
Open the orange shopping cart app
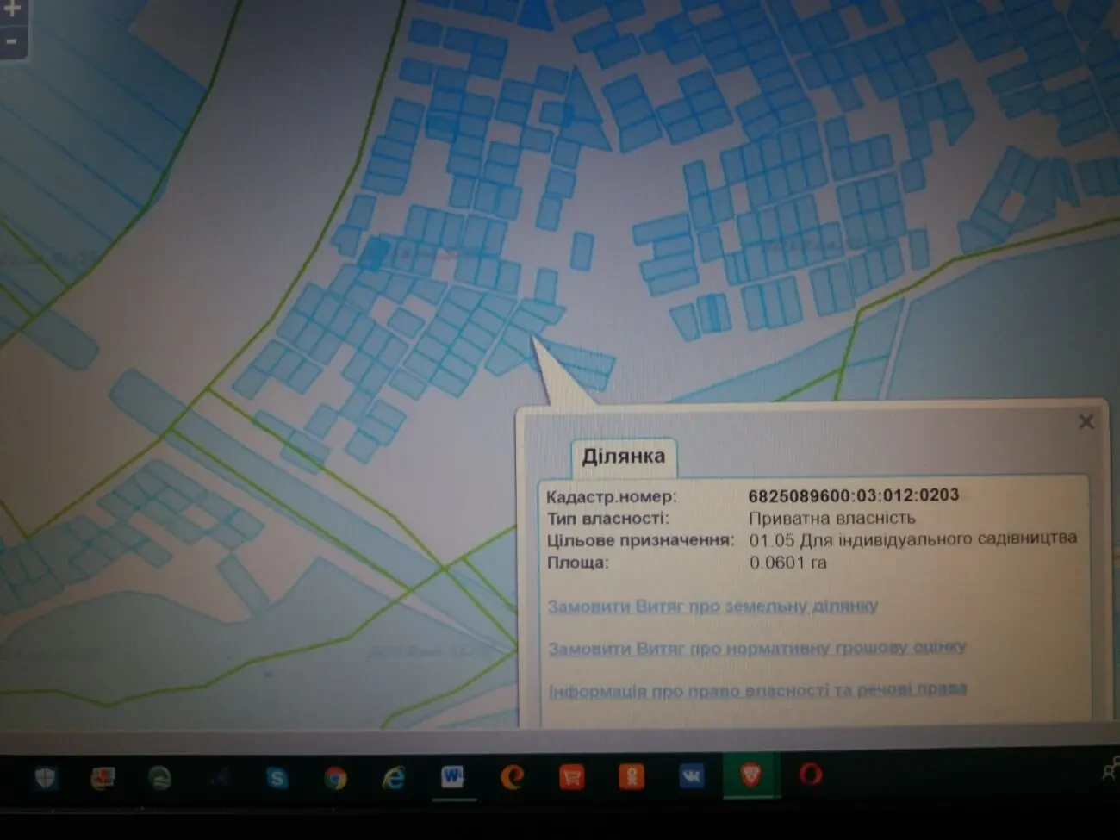click(571, 777)
